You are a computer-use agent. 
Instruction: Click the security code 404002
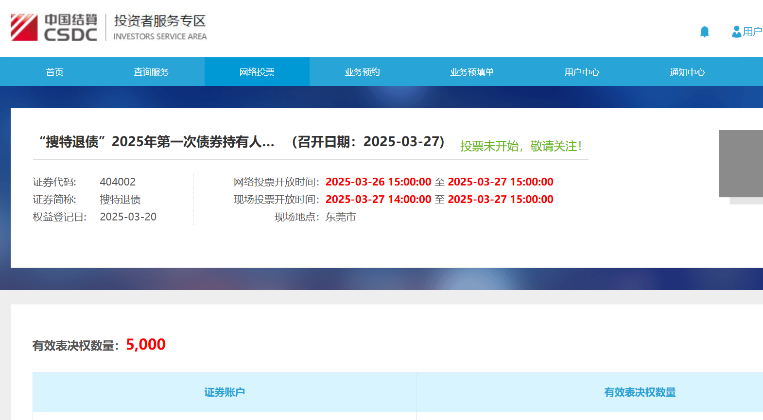pyautogui.click(x=118, y=182)
